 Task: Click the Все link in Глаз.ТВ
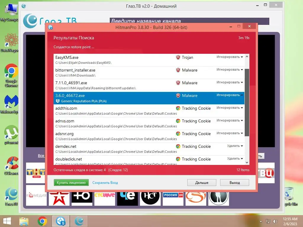pos(41,155)
